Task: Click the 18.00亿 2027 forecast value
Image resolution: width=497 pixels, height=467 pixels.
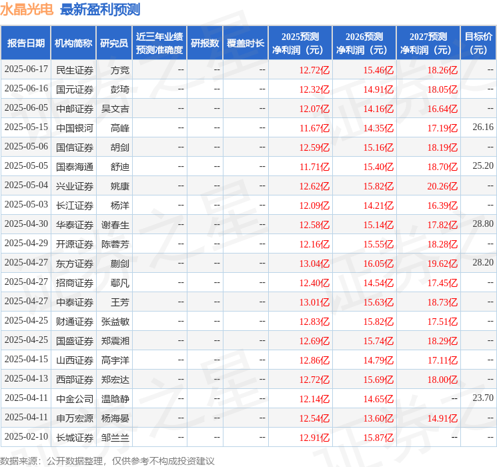Action: (442, 380)
